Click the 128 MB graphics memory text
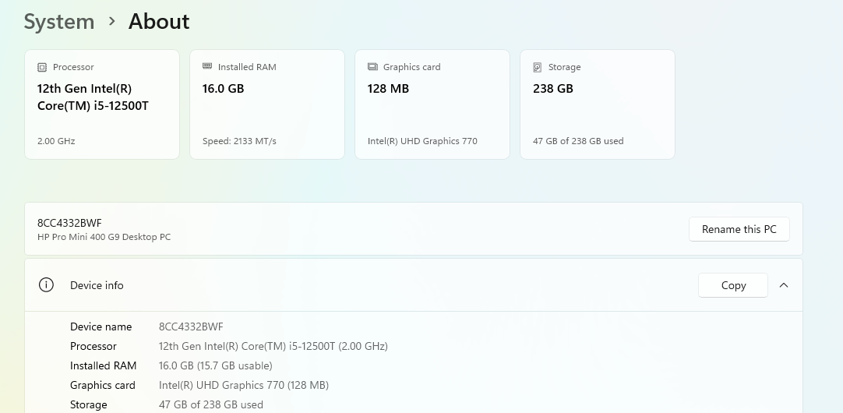 388,89
